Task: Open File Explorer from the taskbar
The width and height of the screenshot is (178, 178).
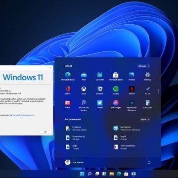Action: coord(112,174)
